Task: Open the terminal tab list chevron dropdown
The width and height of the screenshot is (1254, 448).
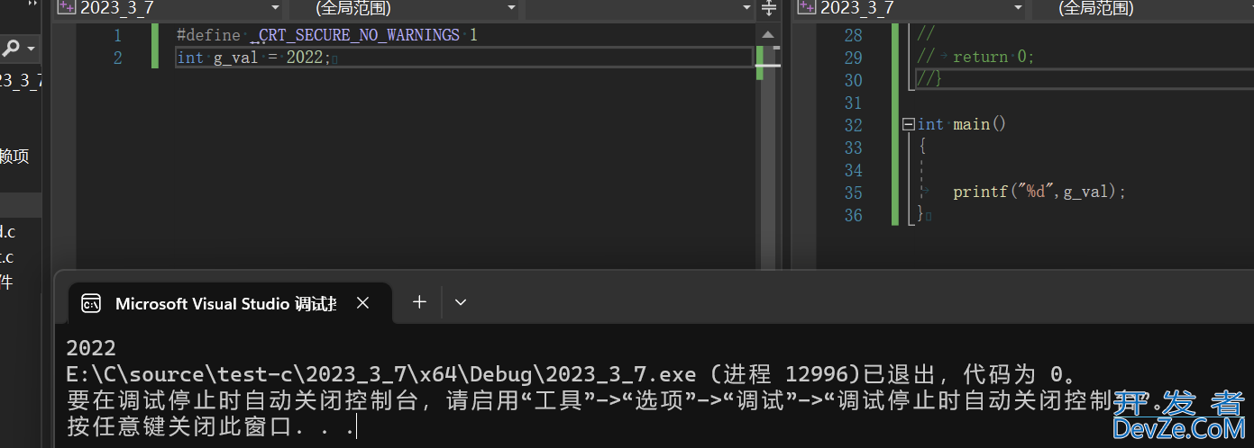Action: pyautogui.click(x=461, y=302)
